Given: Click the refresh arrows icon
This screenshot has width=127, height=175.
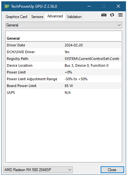Looking at the screenshot, I should (112, 15).
